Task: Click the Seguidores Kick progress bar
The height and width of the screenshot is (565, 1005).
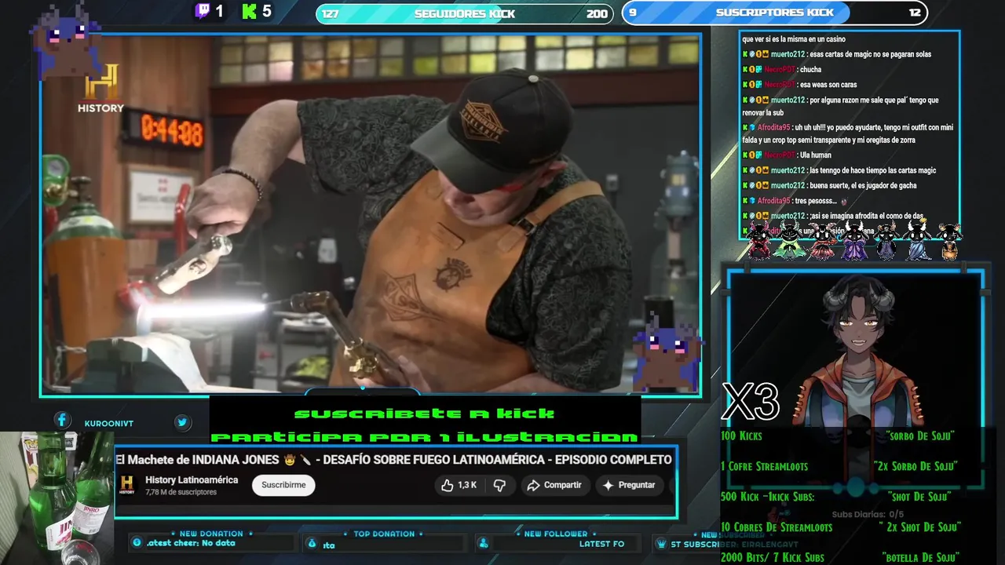Action: click(464, 13)
